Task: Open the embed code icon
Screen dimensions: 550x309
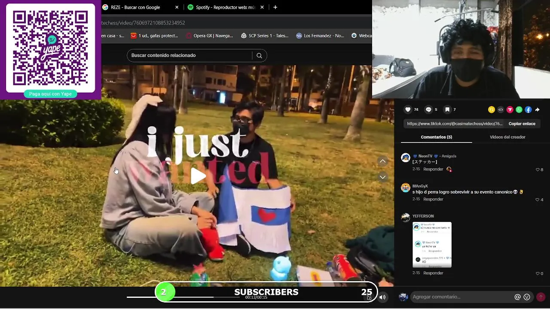Action: pyautogui.click(x=501, y=110)
